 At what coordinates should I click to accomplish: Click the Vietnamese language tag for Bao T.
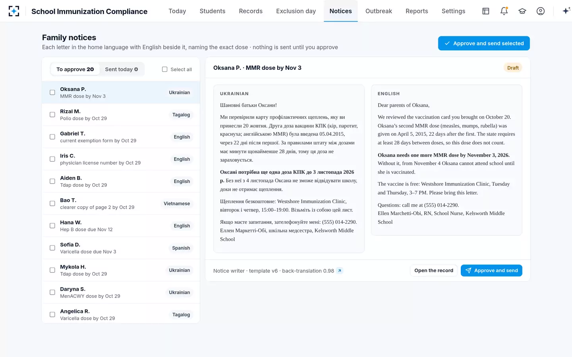point(177,203)
